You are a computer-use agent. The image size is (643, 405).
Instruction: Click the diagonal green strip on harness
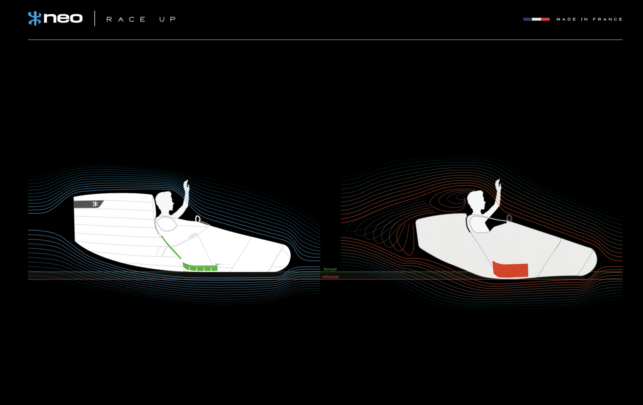[171, 247]
